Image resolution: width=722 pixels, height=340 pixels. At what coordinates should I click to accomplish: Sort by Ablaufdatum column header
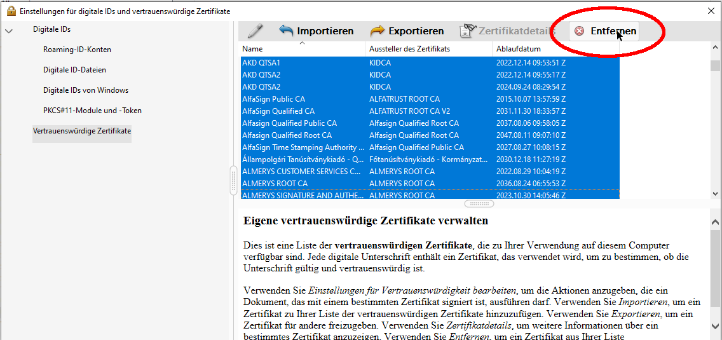click(x=555, y=48)
